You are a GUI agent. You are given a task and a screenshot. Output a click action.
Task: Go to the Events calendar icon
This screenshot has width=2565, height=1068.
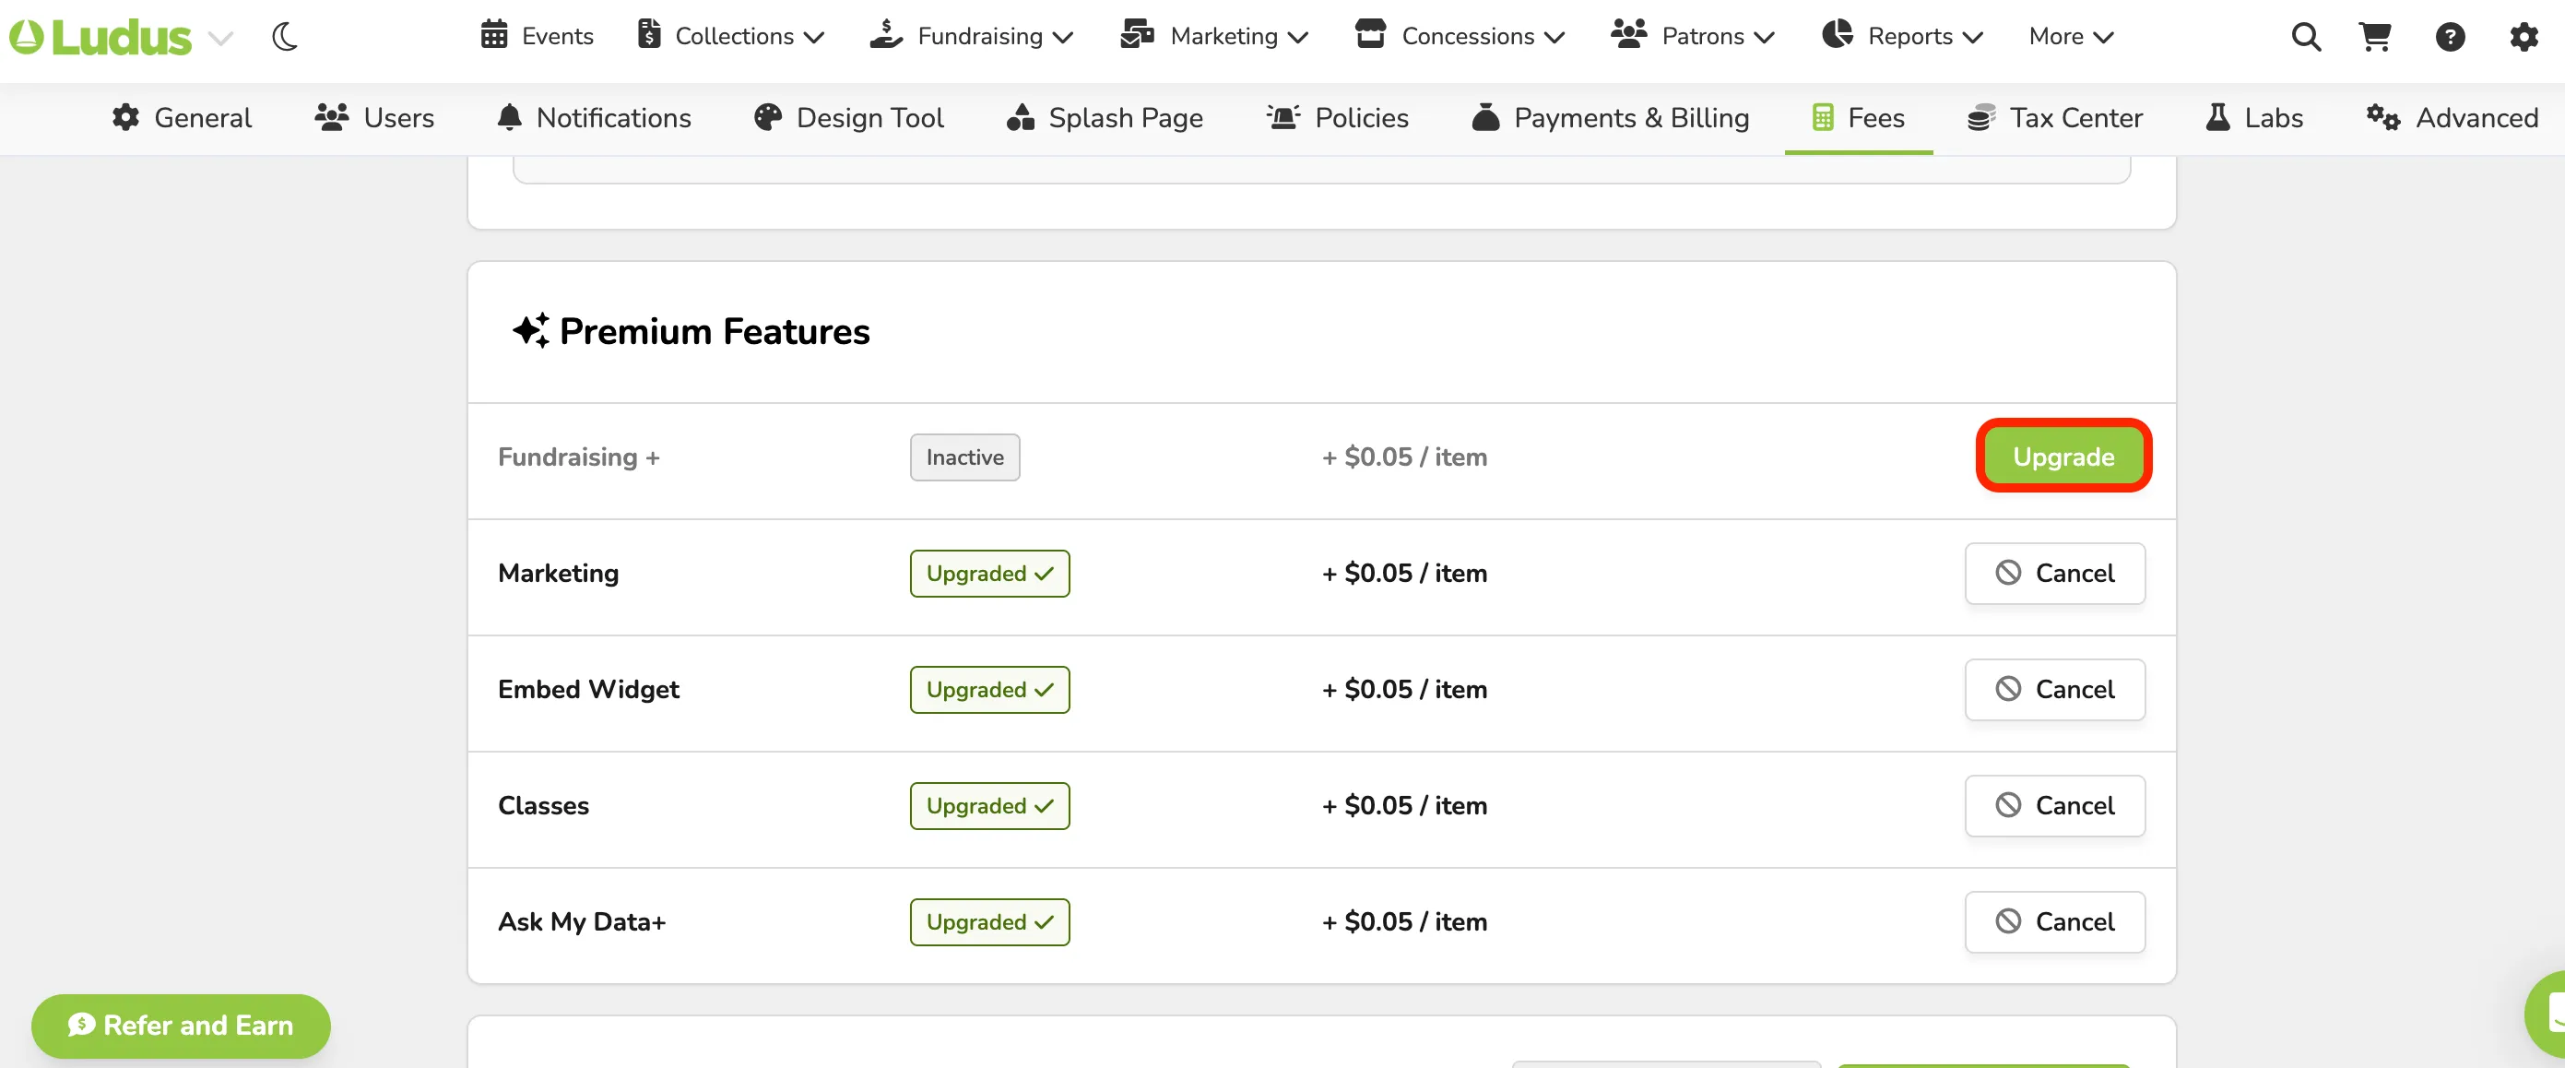click(494, 35)
